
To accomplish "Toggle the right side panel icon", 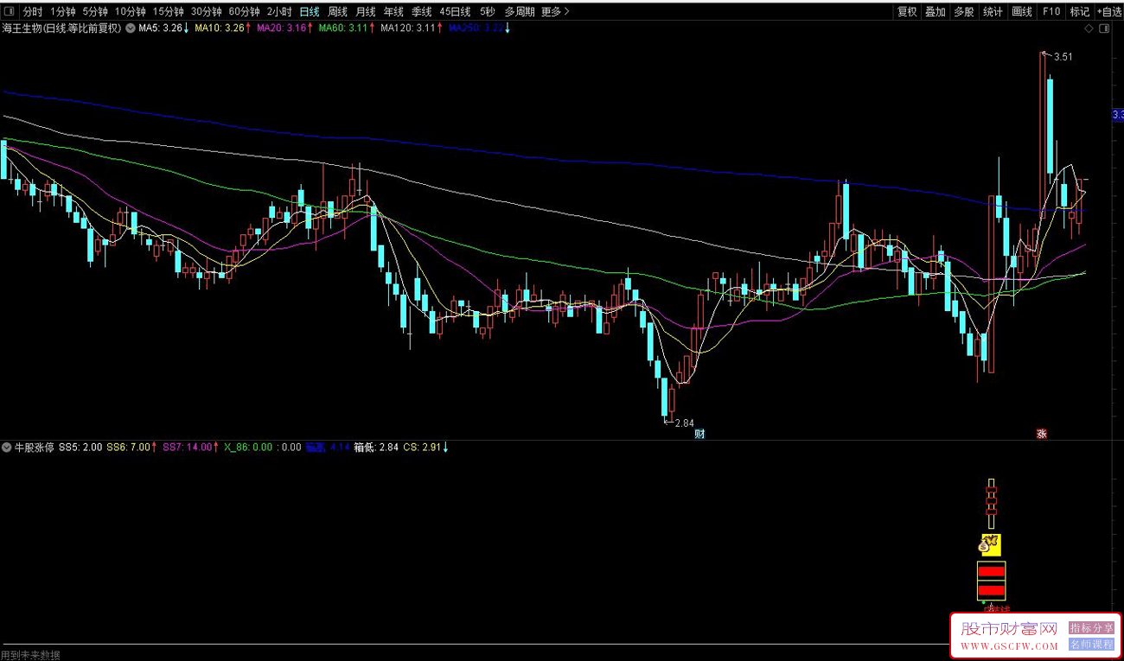I will pos(1103,29).
